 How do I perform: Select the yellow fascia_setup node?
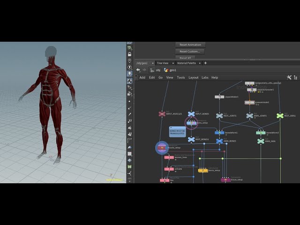(203, 170)
